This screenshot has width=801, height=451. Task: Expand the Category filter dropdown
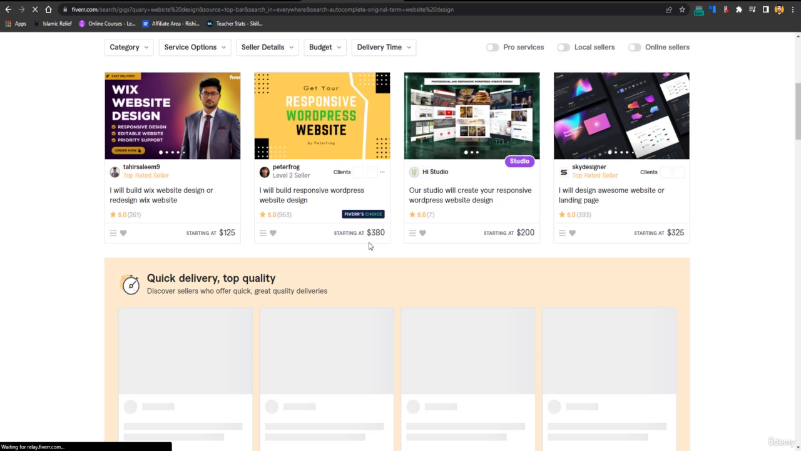coord(129,48)
